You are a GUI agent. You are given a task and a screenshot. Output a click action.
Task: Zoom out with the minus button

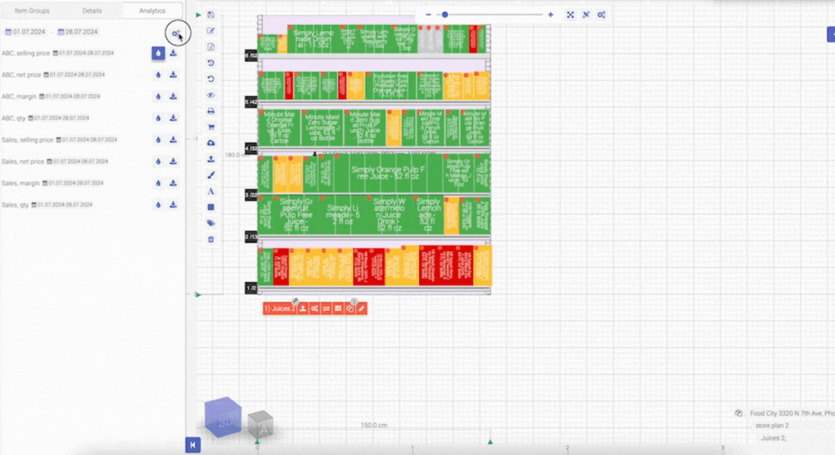[428, 15]
